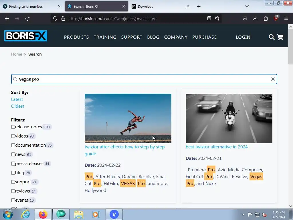Open File Explorer folder in taskbar

pyautogui.click(x=79, y=214)
